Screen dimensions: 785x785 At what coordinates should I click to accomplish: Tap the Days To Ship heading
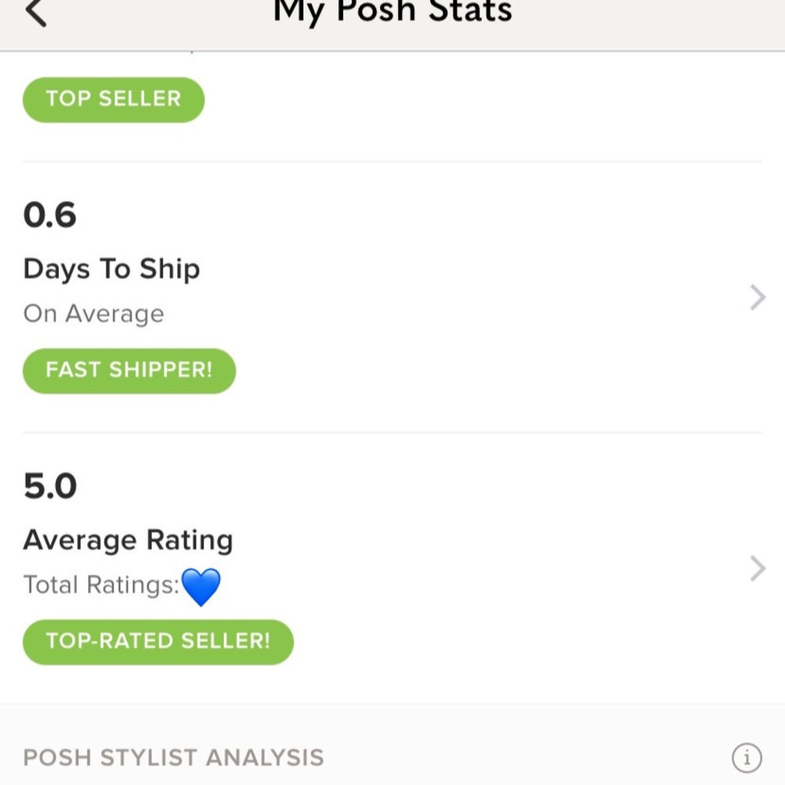click(111, 268)
